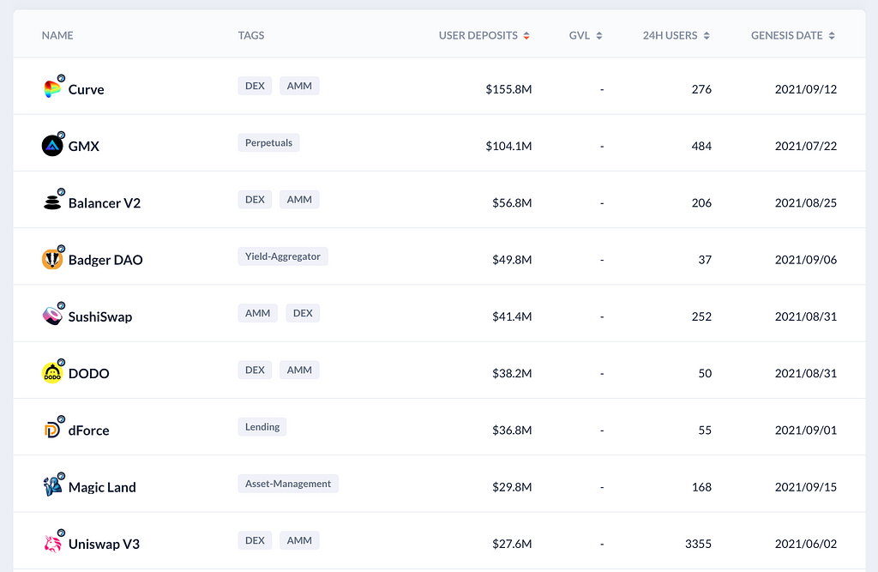
Task: Click the Lending tag on dForce row
Action: [x=262, y=426]
